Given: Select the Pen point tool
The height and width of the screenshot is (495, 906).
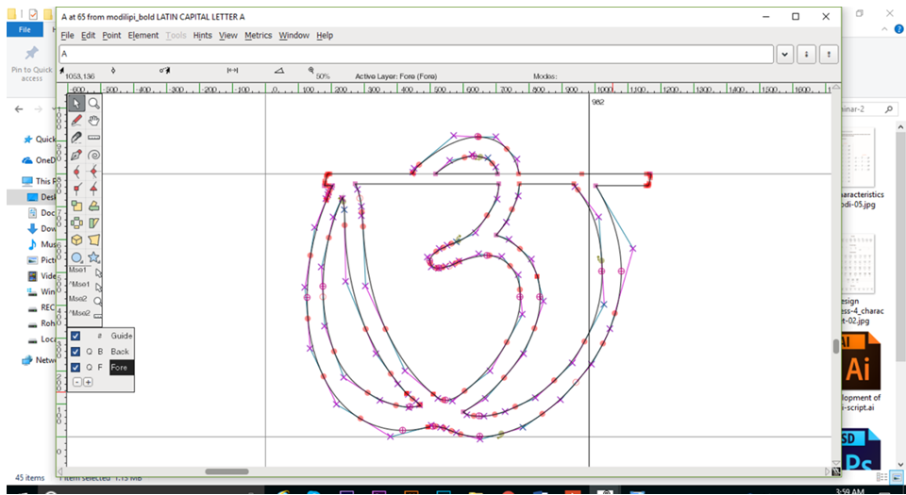Looking at the screenshot, I should (76, 155).
